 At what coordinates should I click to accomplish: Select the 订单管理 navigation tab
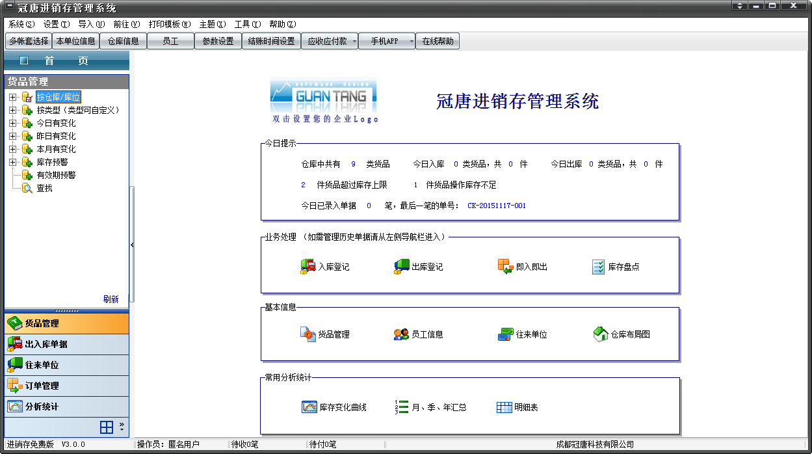coord(66,386)
